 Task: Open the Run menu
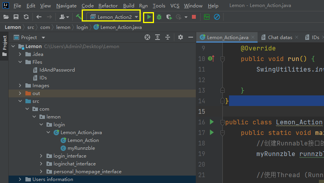[x=143, y=6]
